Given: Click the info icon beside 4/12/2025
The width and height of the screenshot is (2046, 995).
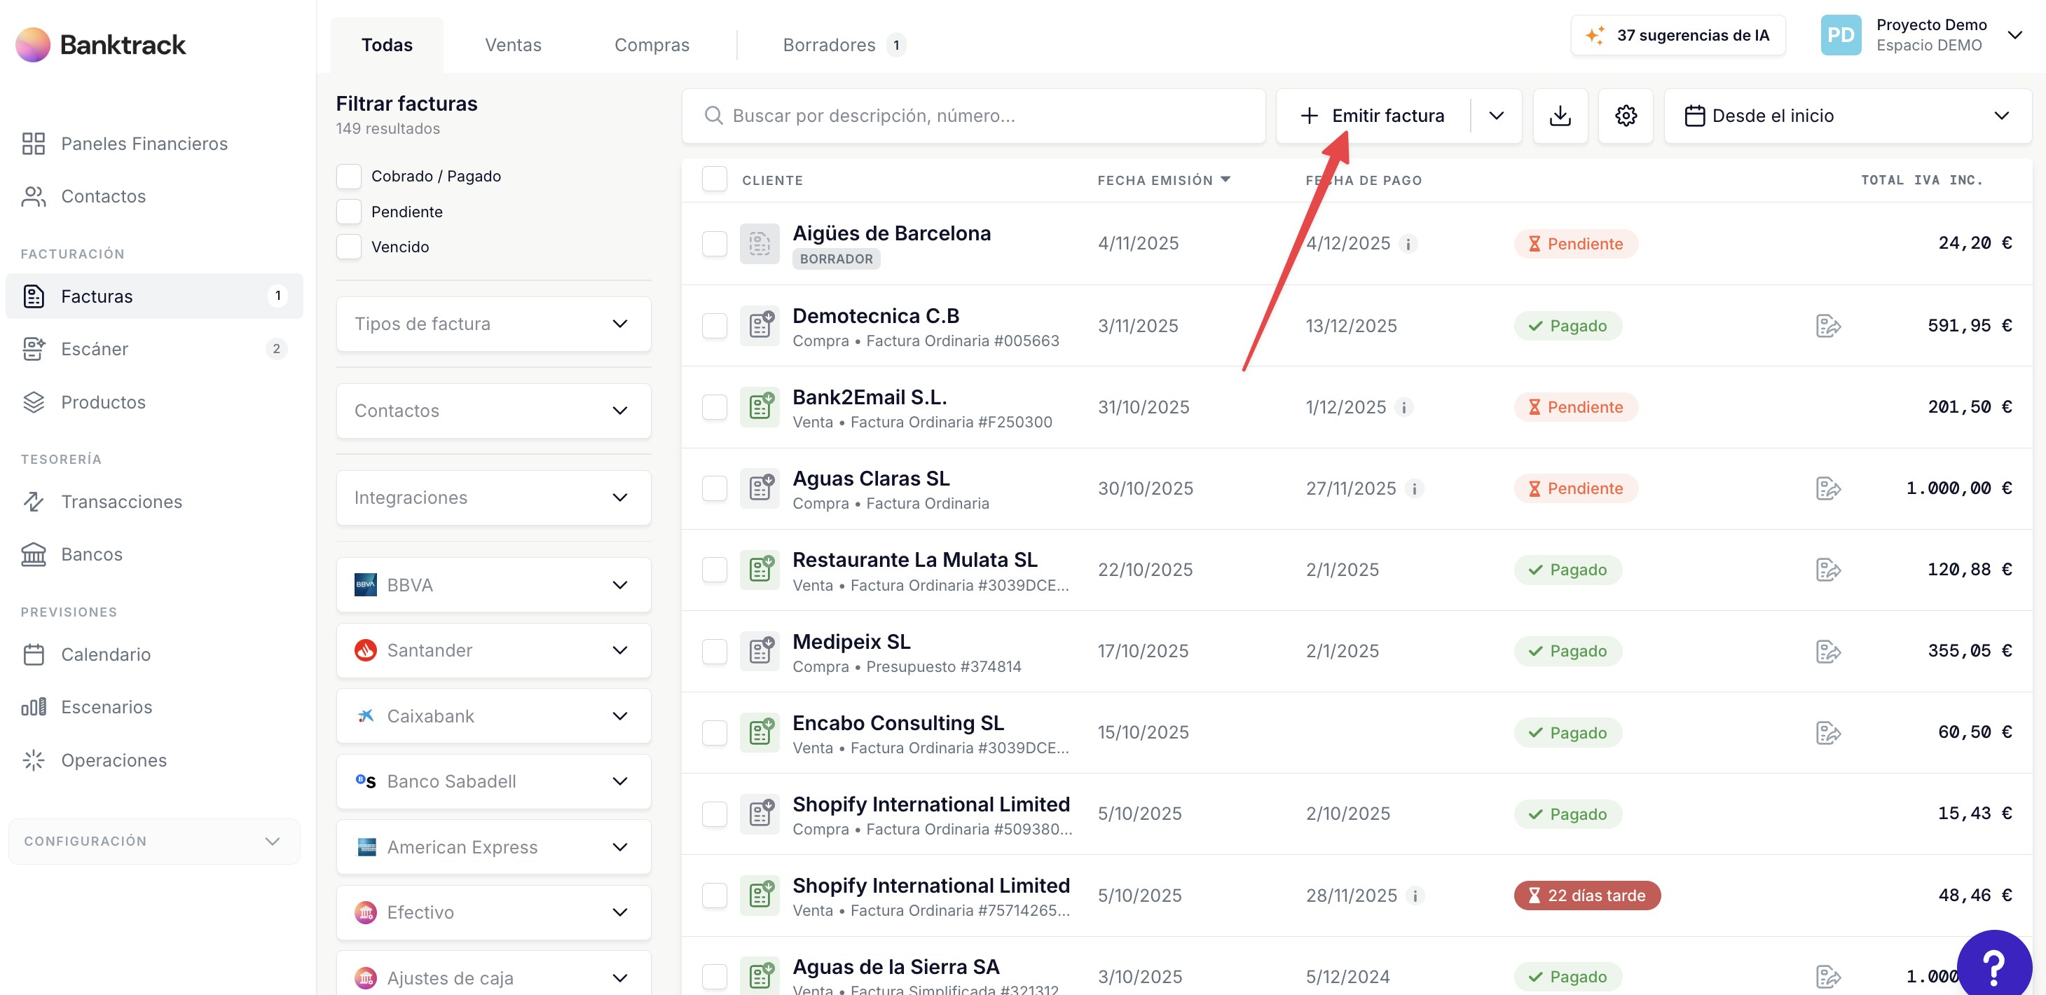Looking at the screenshot, I should click(x=1408, y=244).
